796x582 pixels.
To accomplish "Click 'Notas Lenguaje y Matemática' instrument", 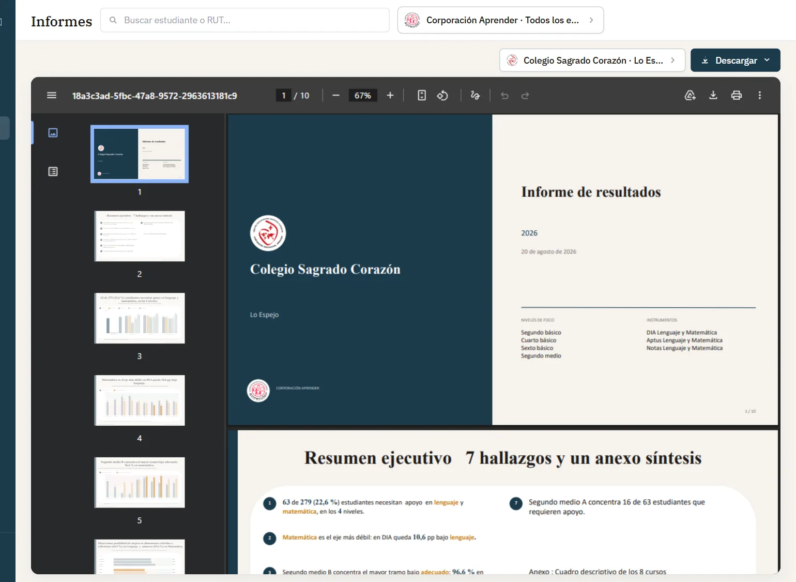I will point(684,348).
